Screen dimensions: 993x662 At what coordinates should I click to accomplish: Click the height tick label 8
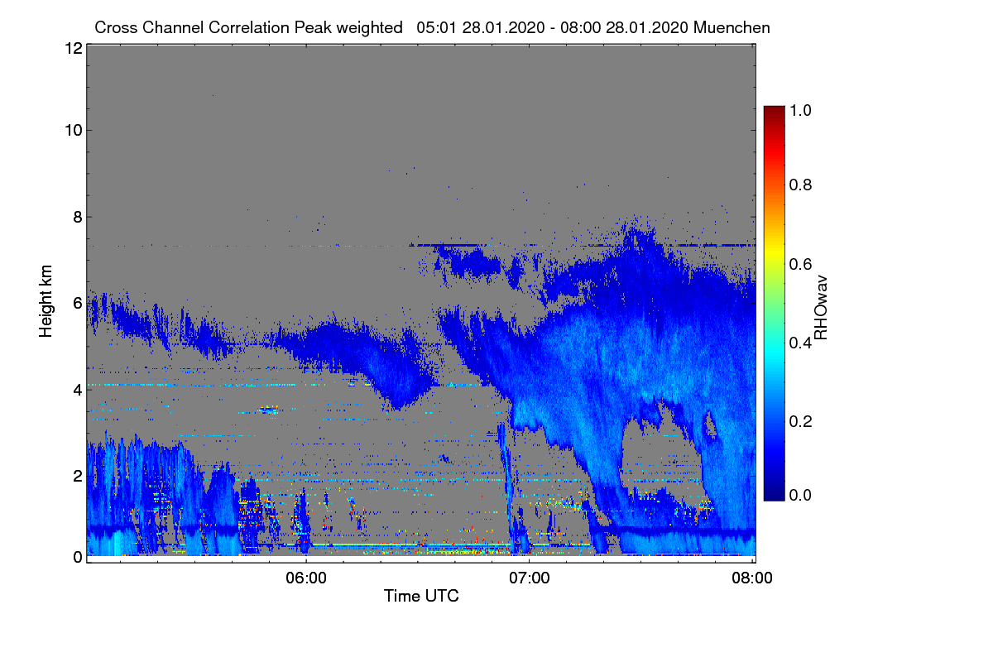[x=77, y=217]
